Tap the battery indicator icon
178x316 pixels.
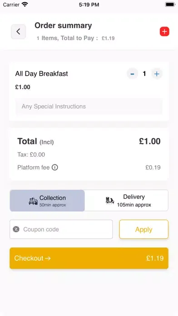[170, 5]
